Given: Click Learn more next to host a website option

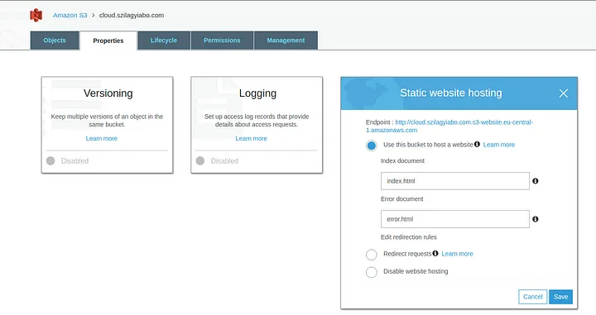Looking at the screenshot, I should point(499,145).
